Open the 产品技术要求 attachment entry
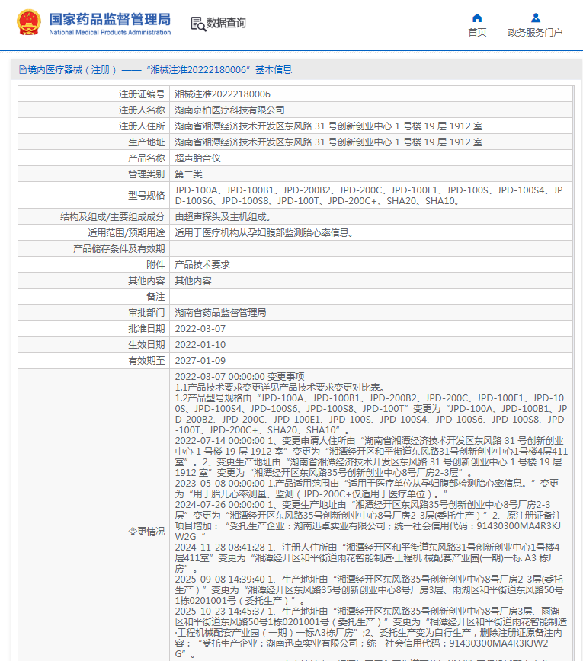This screenshot has width=583, height=661. 202,264
